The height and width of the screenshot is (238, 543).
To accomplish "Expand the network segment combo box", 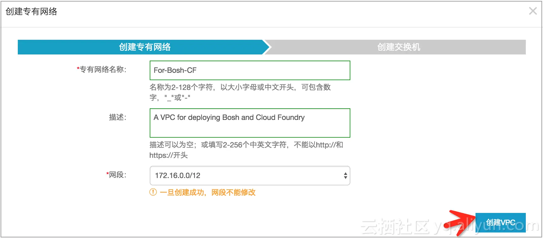I will pos(345,175).
